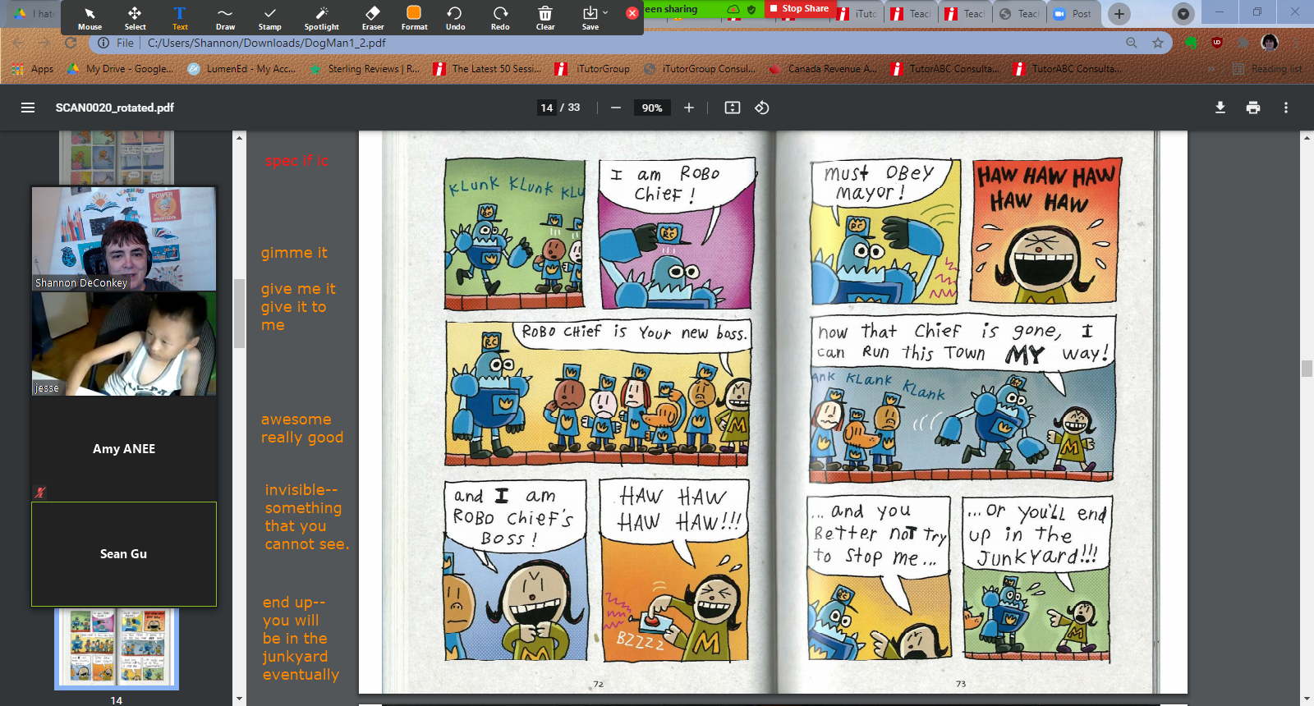Zoom in the PDF
The image size is (1314, 706).
(689, 108)
